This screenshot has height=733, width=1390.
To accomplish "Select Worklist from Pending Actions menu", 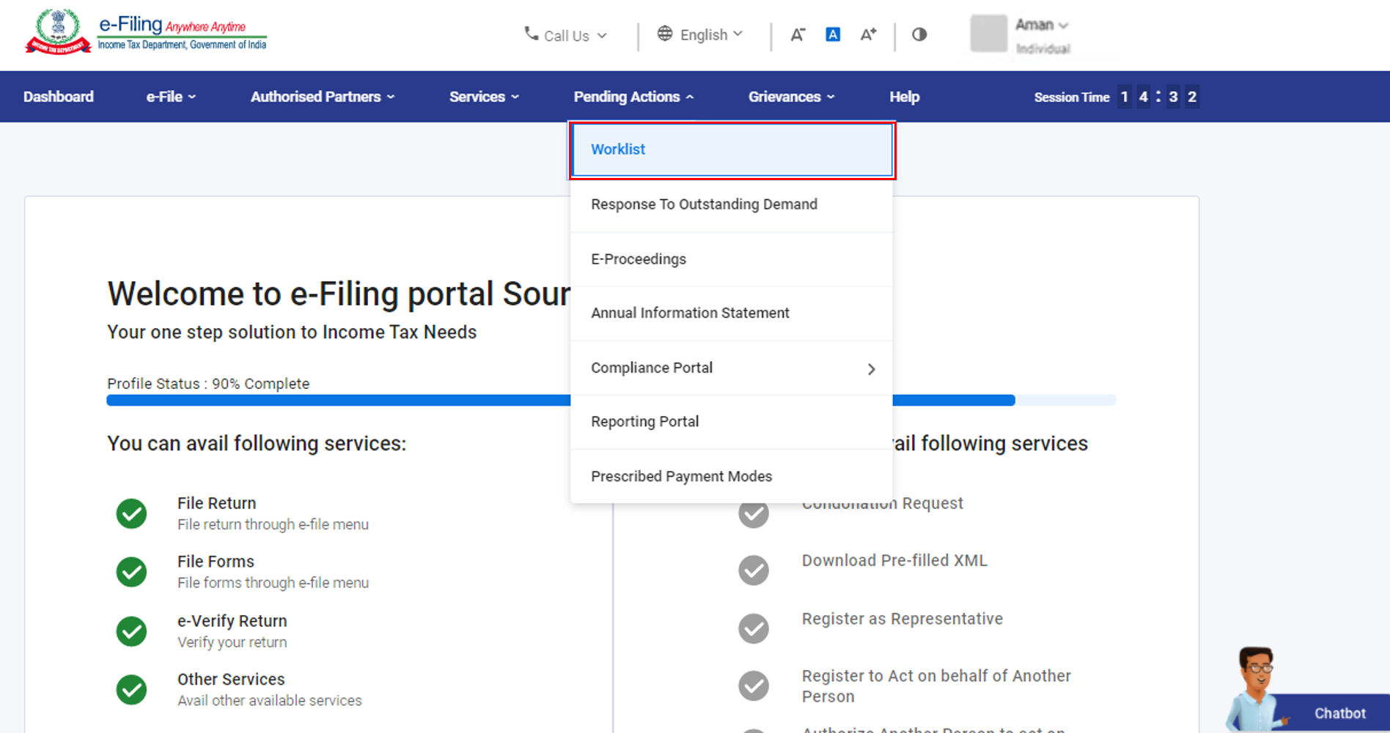I will 618,149.
